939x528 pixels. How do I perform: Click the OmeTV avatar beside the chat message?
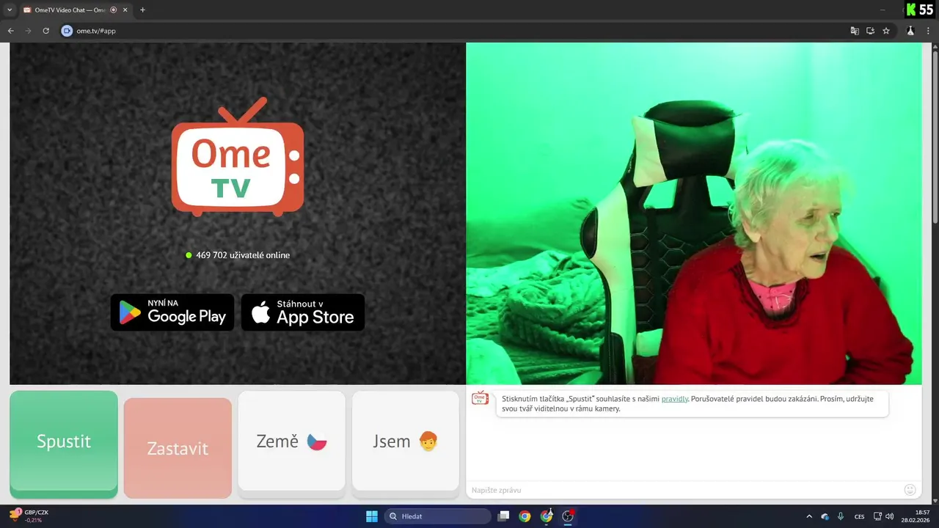[x=480, y=398]
